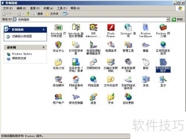Screen dimensions: 186x139
Task: Open 安全中心 shield icon
Action: 58,44
